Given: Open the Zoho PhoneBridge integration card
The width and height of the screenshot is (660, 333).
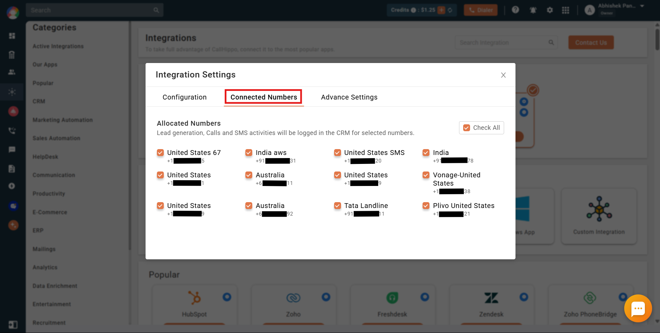Looking at the screenshot, I should pyautogui.click(x=590, y=304).
